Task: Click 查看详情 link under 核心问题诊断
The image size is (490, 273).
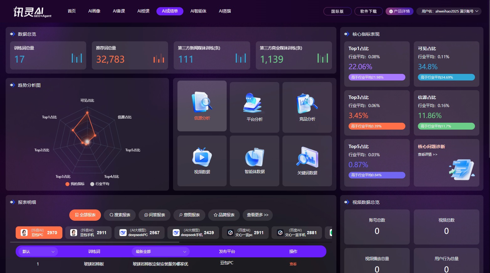Action: pyautogui.click(x=427, y=155)
